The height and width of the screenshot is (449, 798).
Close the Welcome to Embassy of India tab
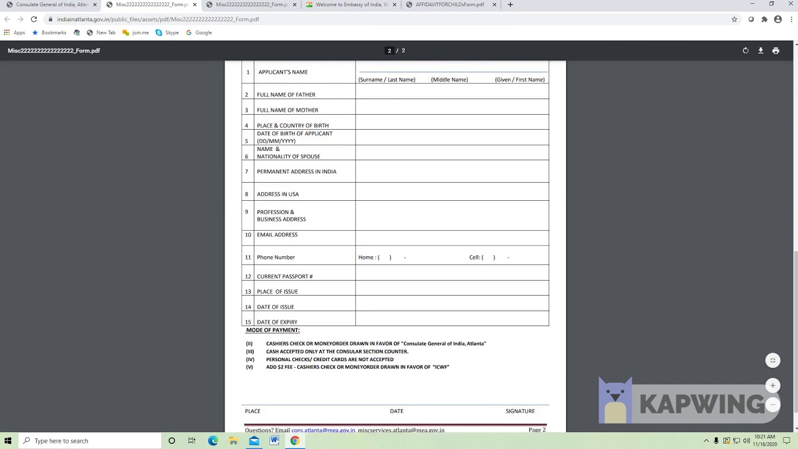pyautogui.click(x=394, y=4)
